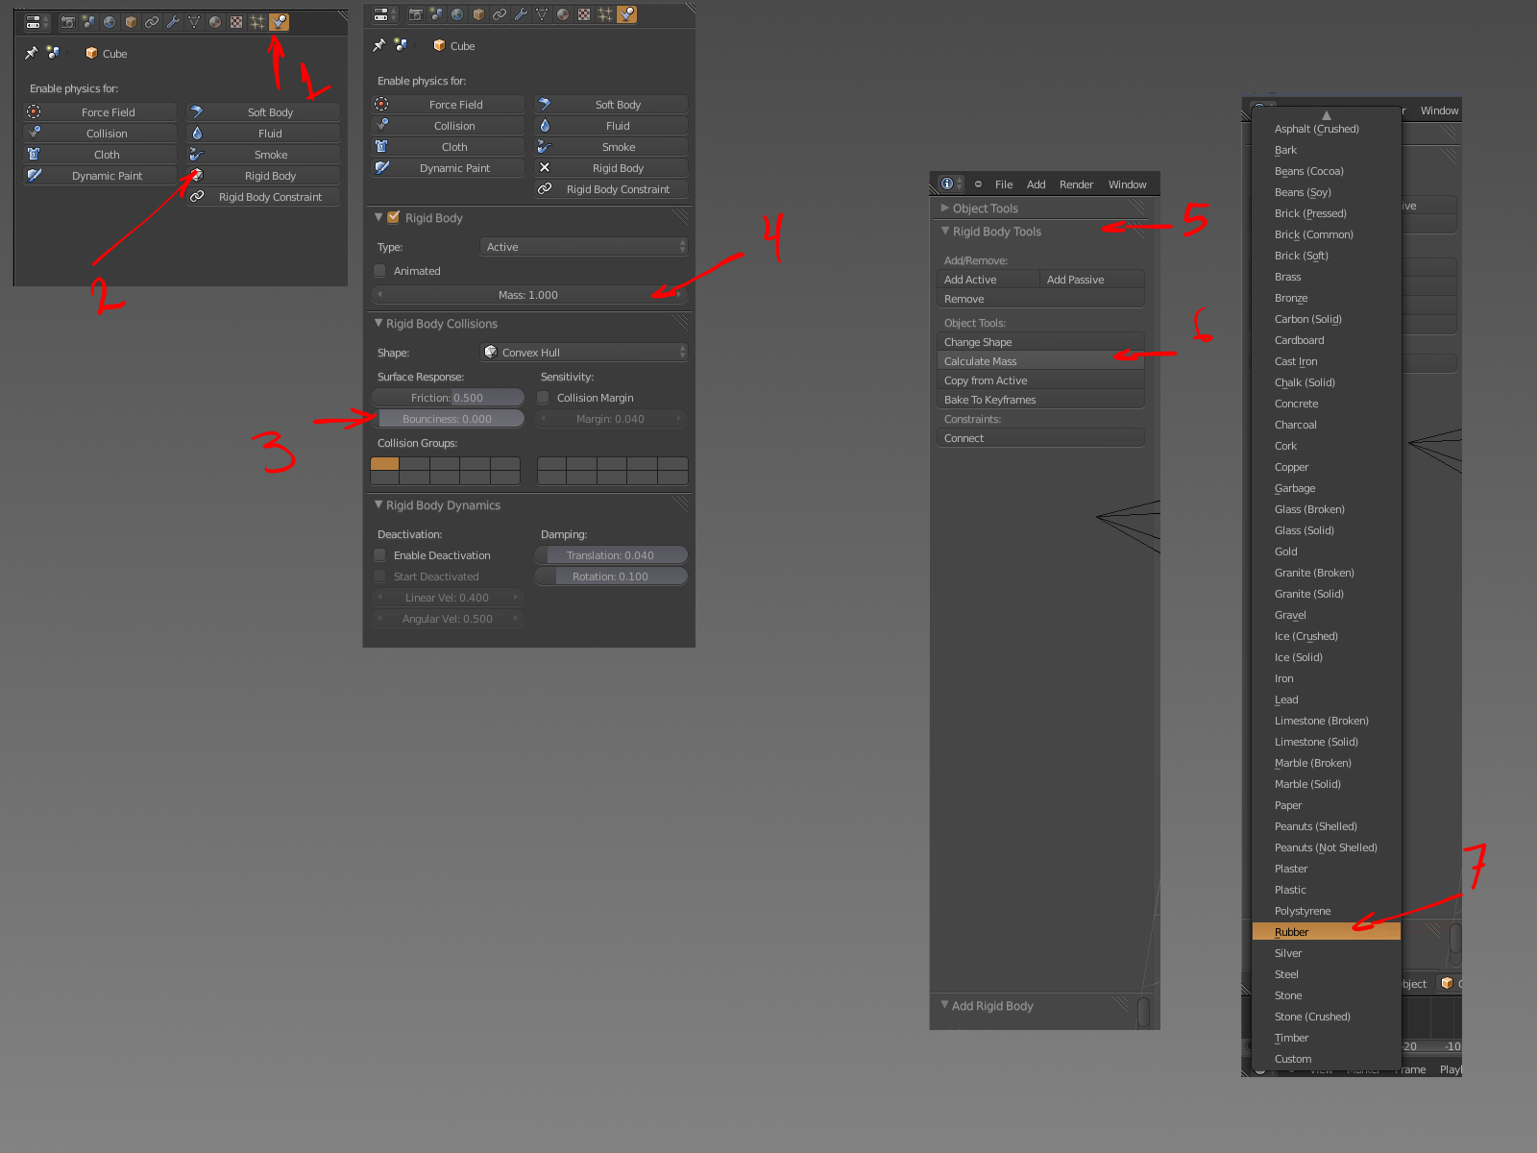Image resolution: width=1537 pixels, height=1153 pixels.
Task: Open Constraints chain tab in left properties panel
Action: (152, 22)
